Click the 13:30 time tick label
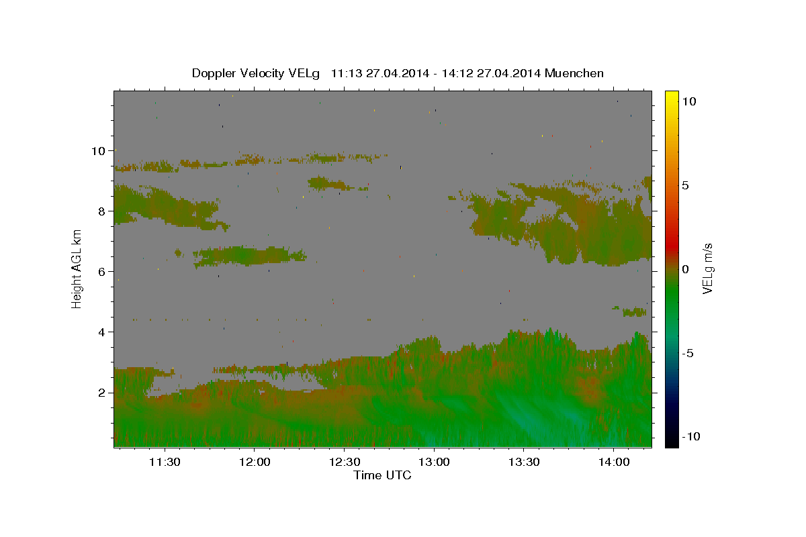Screen dimensions: 806x537 [524, 462]
